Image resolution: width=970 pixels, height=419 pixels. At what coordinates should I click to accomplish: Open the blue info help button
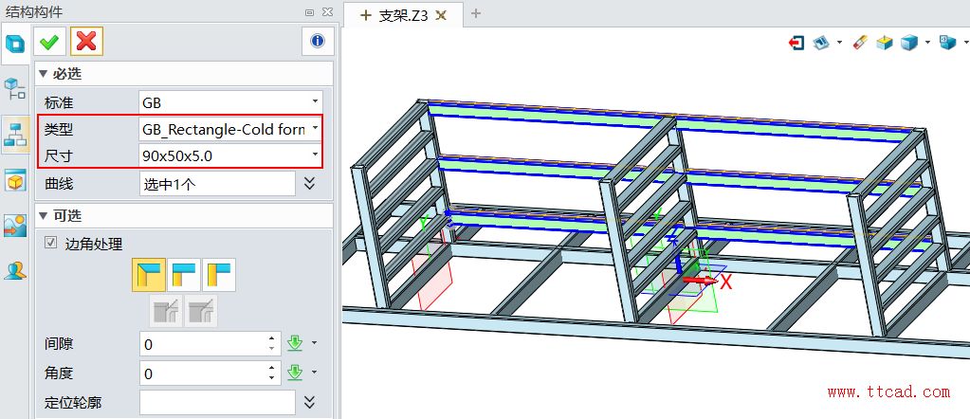pyautogui.click(x=318, y=42)
